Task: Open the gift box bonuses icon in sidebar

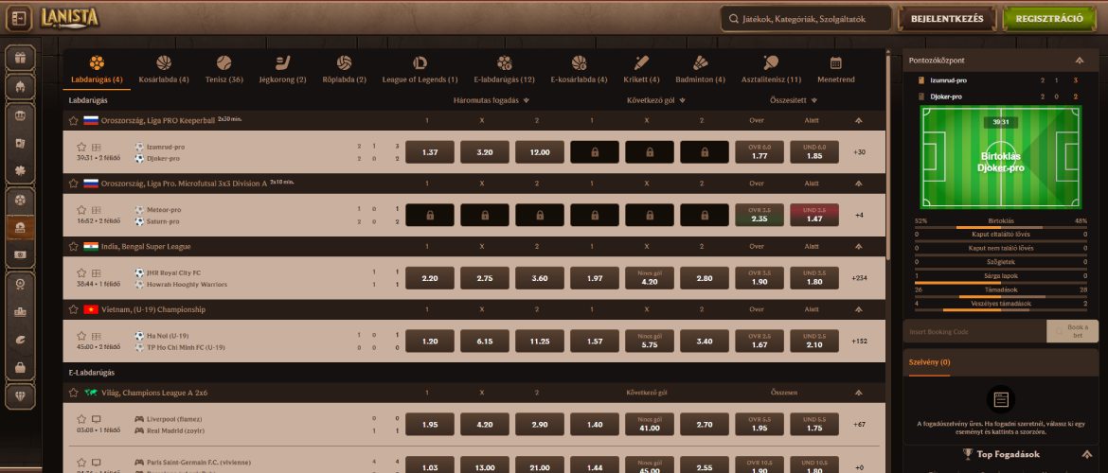Action: tap(19, 57)
